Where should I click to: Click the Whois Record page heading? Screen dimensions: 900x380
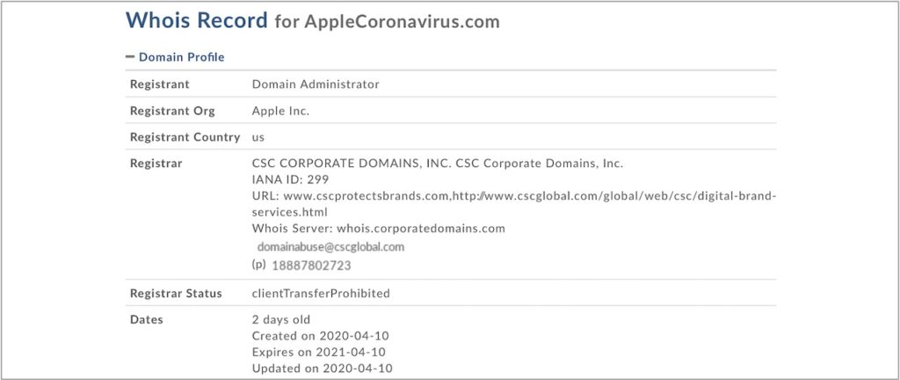click(x=196, y=20)
